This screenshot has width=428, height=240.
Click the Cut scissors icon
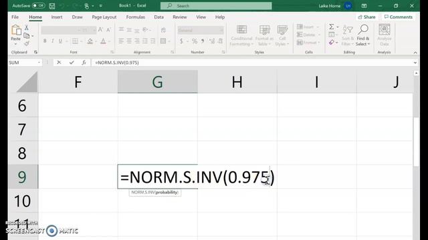pos(27,27)
